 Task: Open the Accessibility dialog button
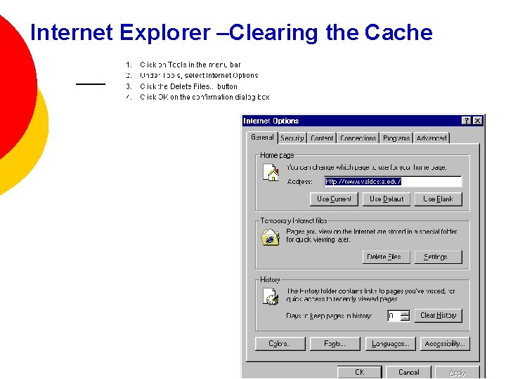pyautogui.click(x=445, y=343)
